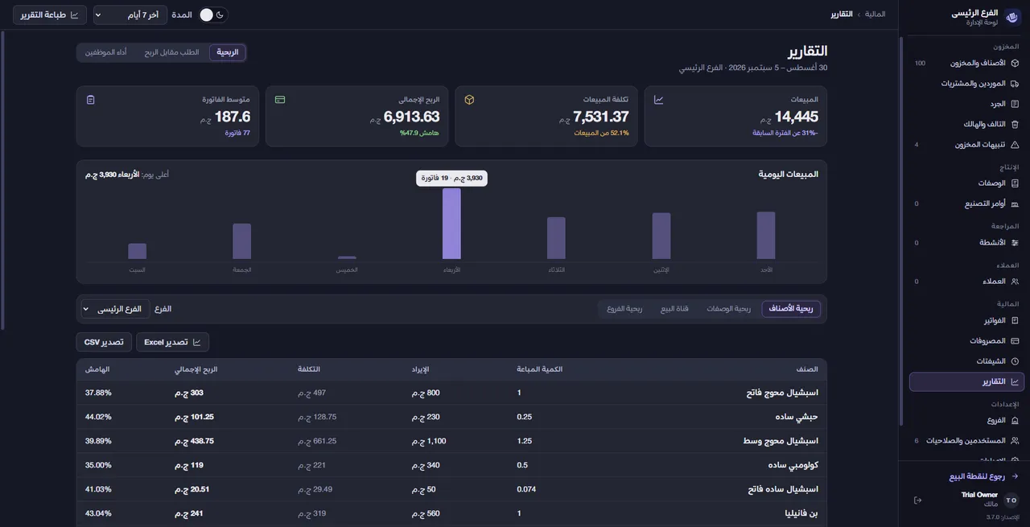Click the تصدير Excel button
The height and width of the screenshot is (527, 1030).
click(x=172, y=342)
